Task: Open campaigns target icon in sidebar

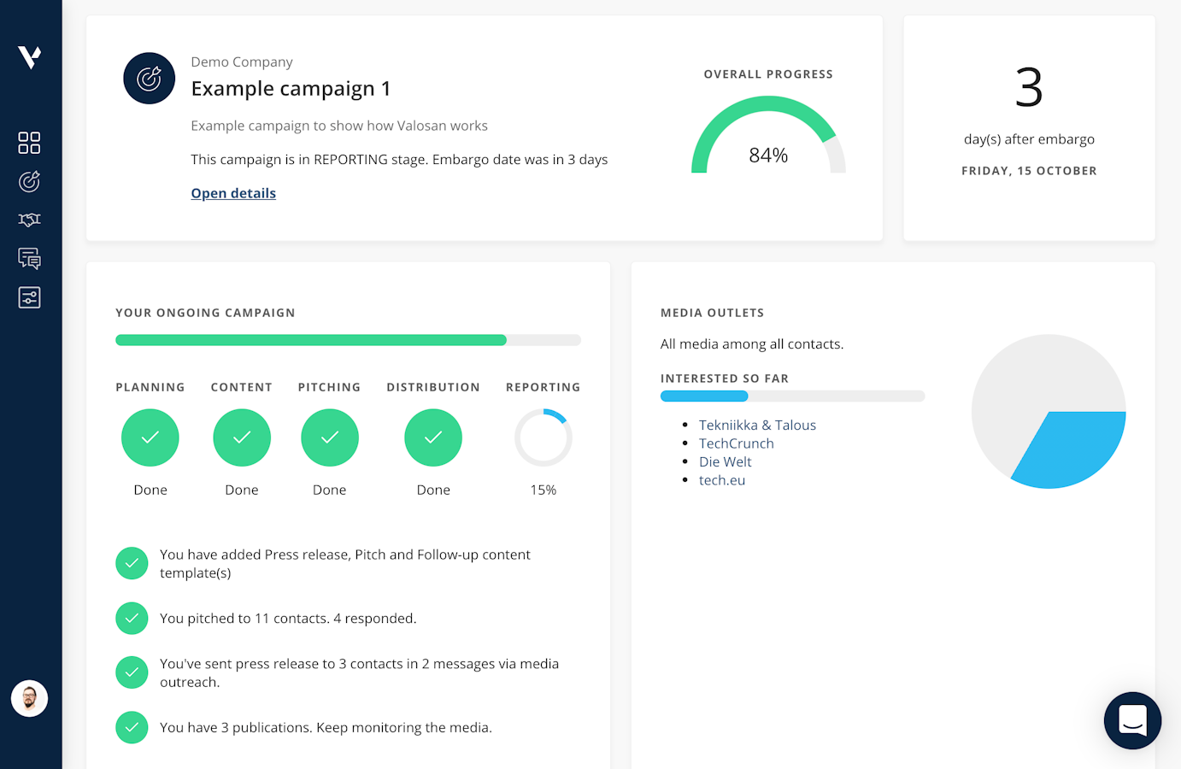Action: pyautogui.click(x=29, y=181)
